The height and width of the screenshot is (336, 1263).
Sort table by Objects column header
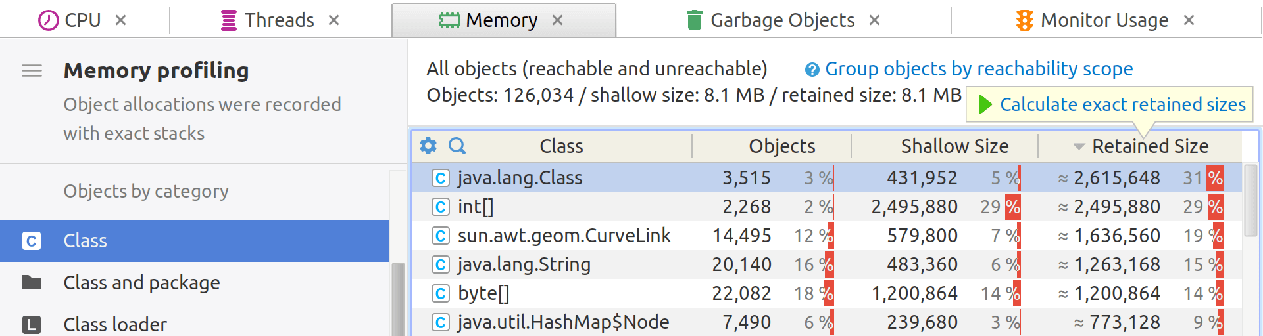click(x=781, y=146)
